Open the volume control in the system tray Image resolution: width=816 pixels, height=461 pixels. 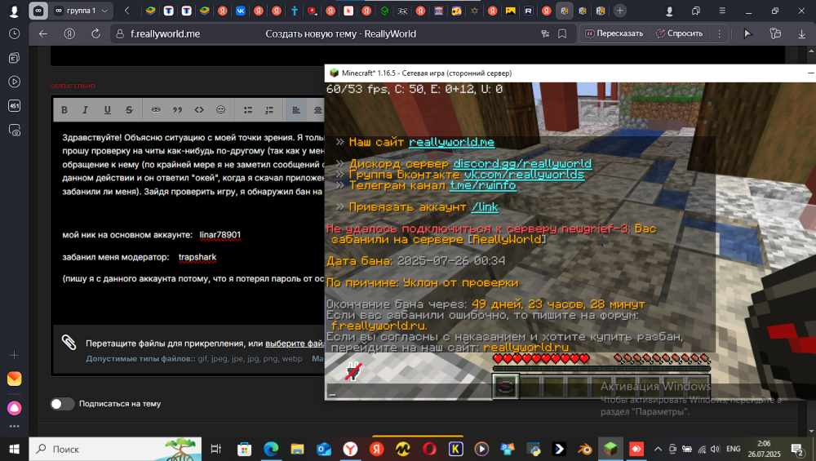click(x=716, y=449)
